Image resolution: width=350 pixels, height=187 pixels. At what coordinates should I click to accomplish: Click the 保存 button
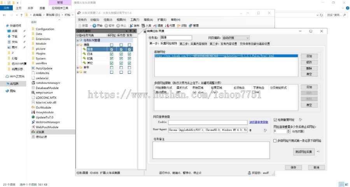click(293, 168)
